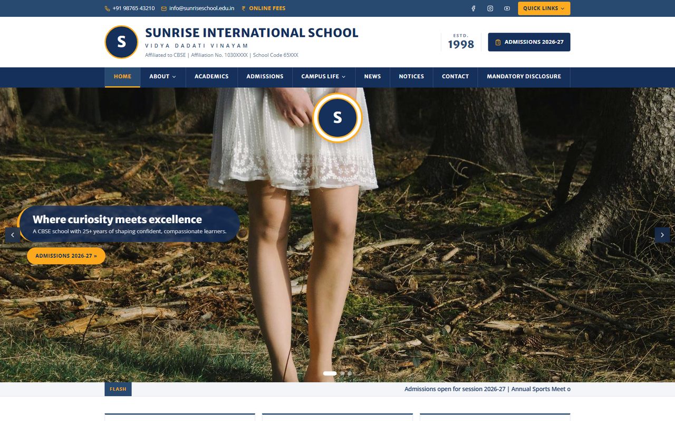The image size is (675, 421).
Task: Expand the Quick Links dropdown
Action: click(x=544, y=8)
